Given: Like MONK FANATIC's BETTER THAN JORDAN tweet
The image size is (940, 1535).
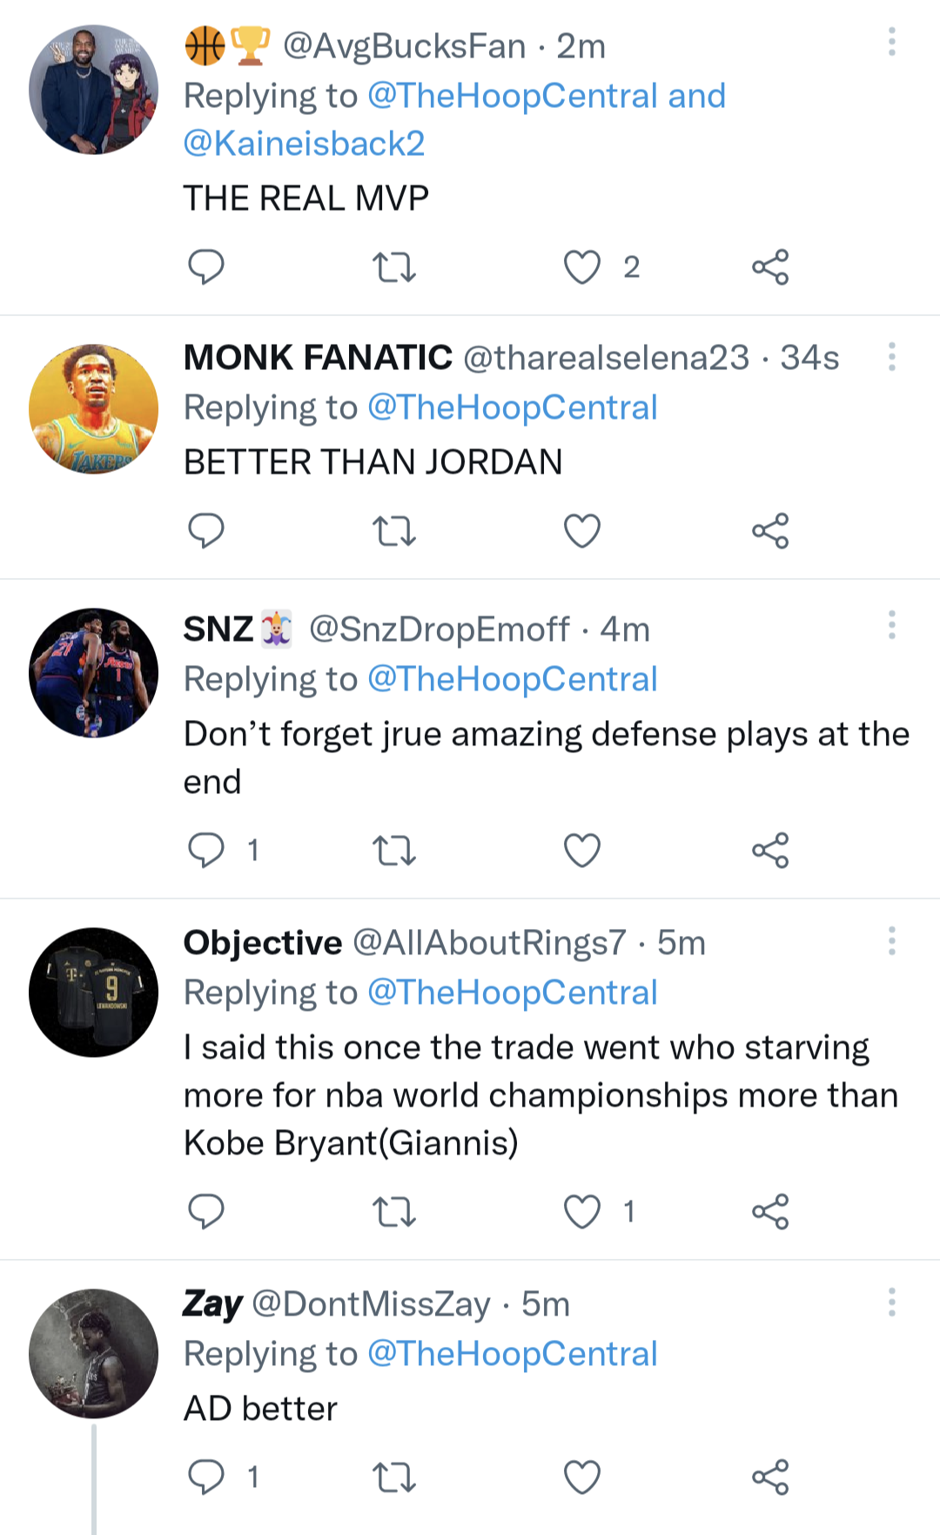Looking at the screenshot, I should tap(581, 530).
